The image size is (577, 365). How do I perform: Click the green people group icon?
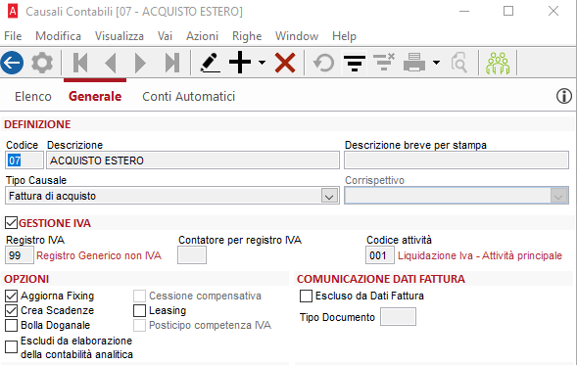(x=498, y=63)
